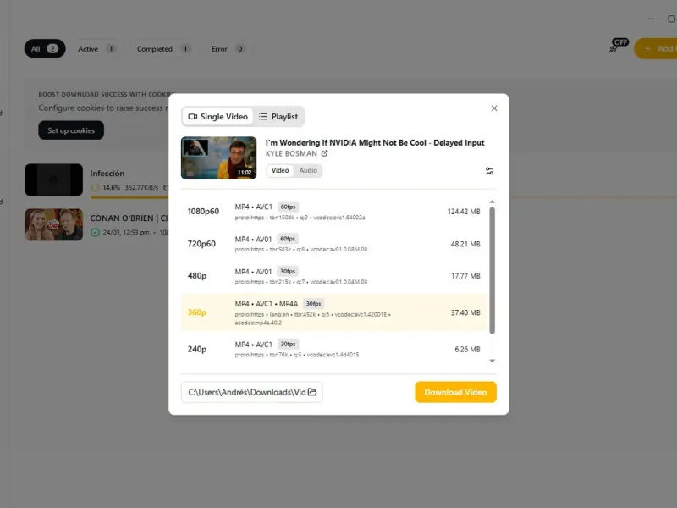Click the Infección progress spinner icon

95,187
